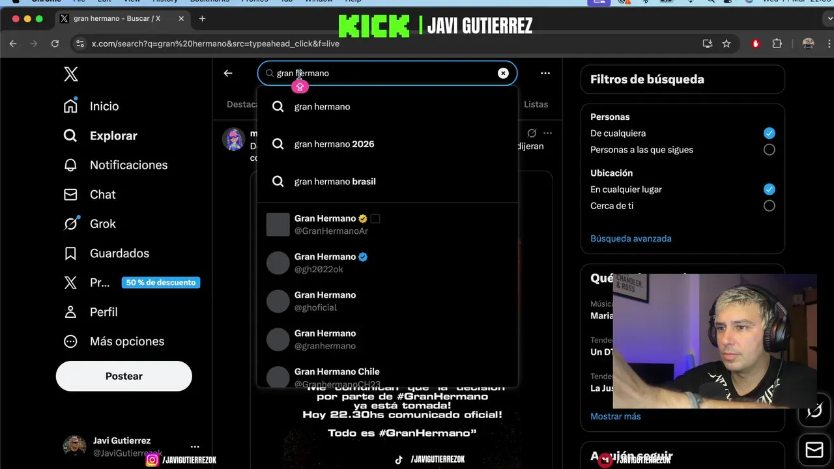Select the 'gran hermano 2026' suggestion

pyautogui.click(x=387, y=144)
